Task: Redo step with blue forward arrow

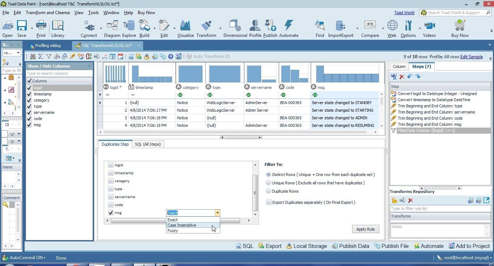Action: pyautogui.click(x=418, y=77)
